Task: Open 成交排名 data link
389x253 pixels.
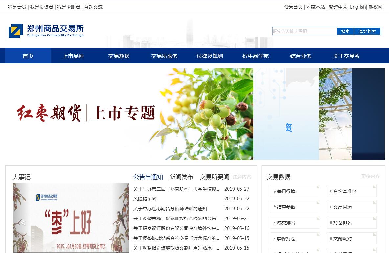Action: coord(295,223)
